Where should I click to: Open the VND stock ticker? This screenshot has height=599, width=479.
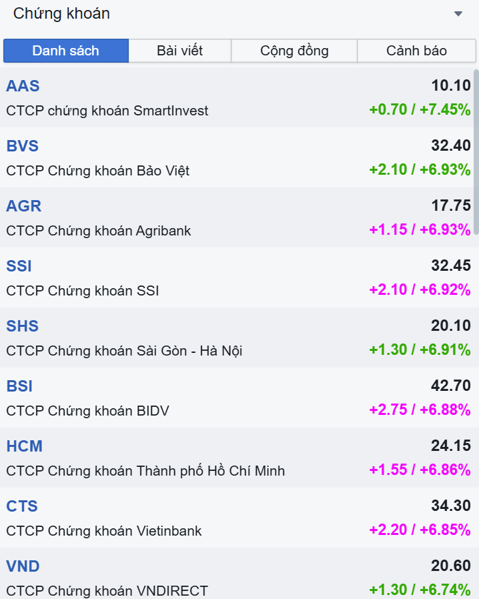[23, 566]
